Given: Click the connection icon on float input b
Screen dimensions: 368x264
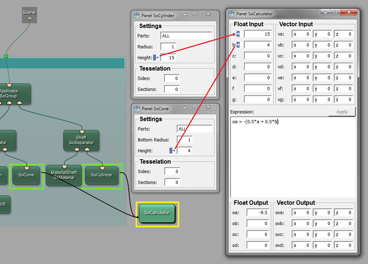Looking at the screenshot, I should pyautogui.click(x=238, y=45).
